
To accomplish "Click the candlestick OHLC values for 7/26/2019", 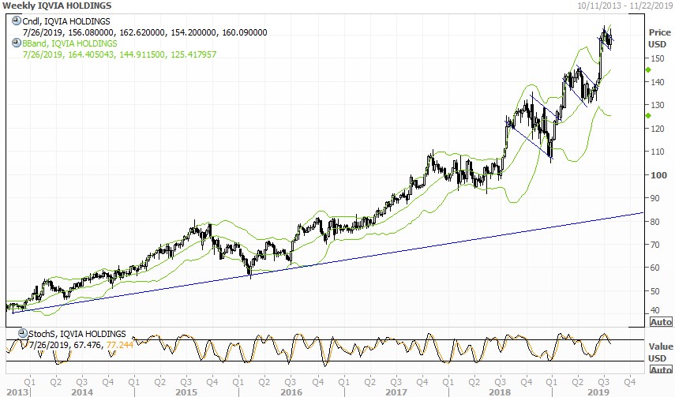I will tap(144, 32).
